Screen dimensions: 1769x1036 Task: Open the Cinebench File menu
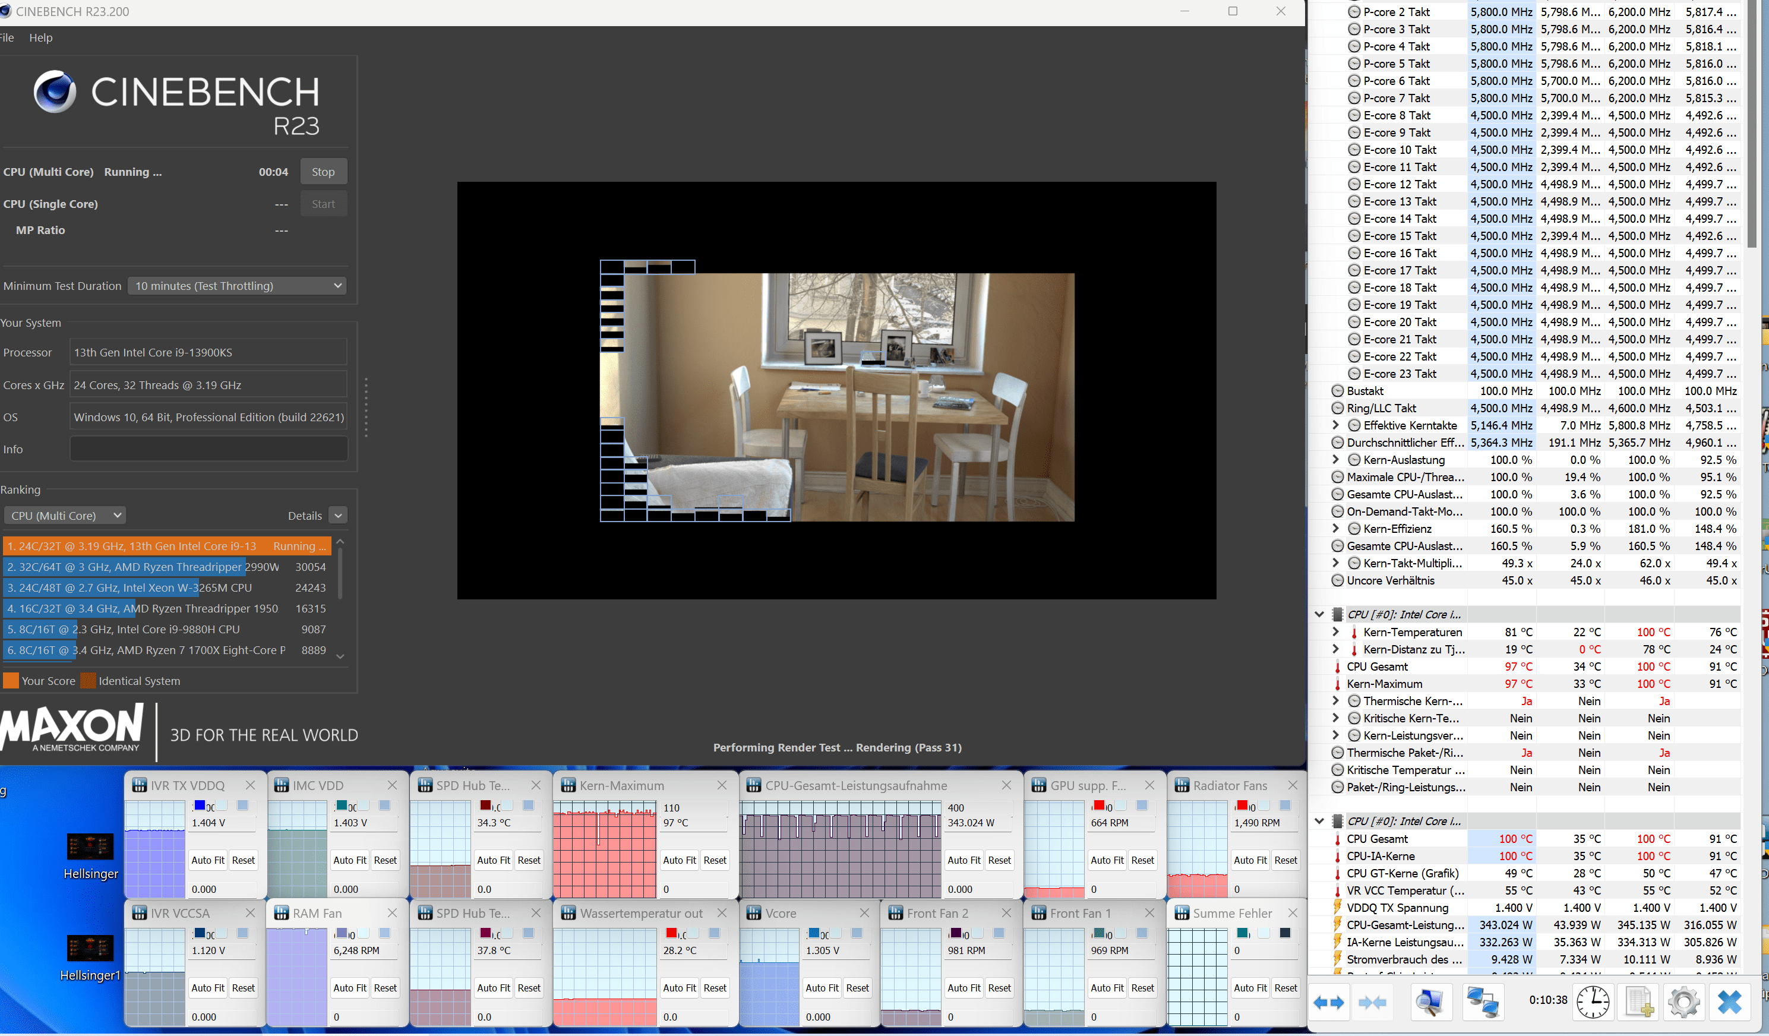7,38
